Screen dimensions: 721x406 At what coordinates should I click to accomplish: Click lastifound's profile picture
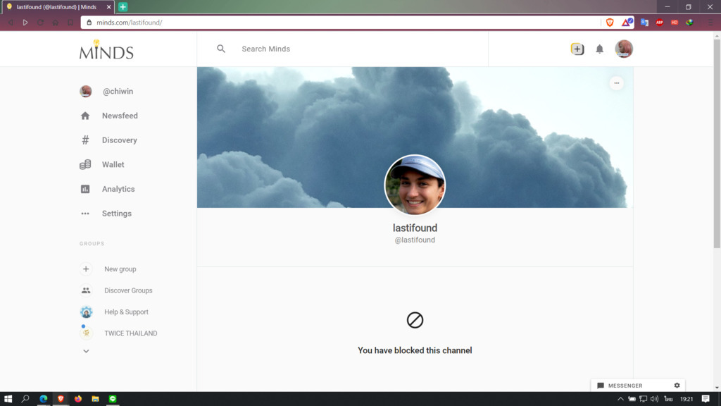(x=415, y=185)
